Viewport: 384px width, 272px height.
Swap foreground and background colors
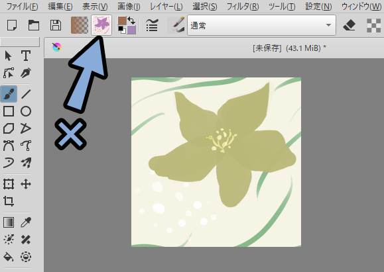coord(131,21)
